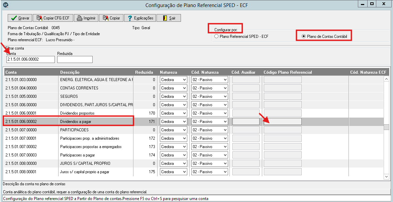Click the Imprimir print button
Viewport: 393px width, 202px height.
coord(86,18)
